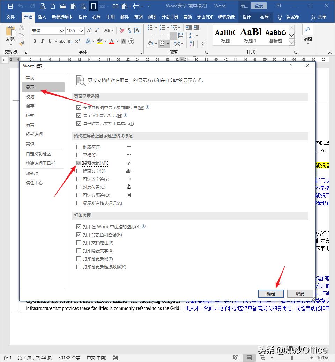Click the yellow Text Highlight Color icon
Screen dimensions: 335x362
pos(99,41)
